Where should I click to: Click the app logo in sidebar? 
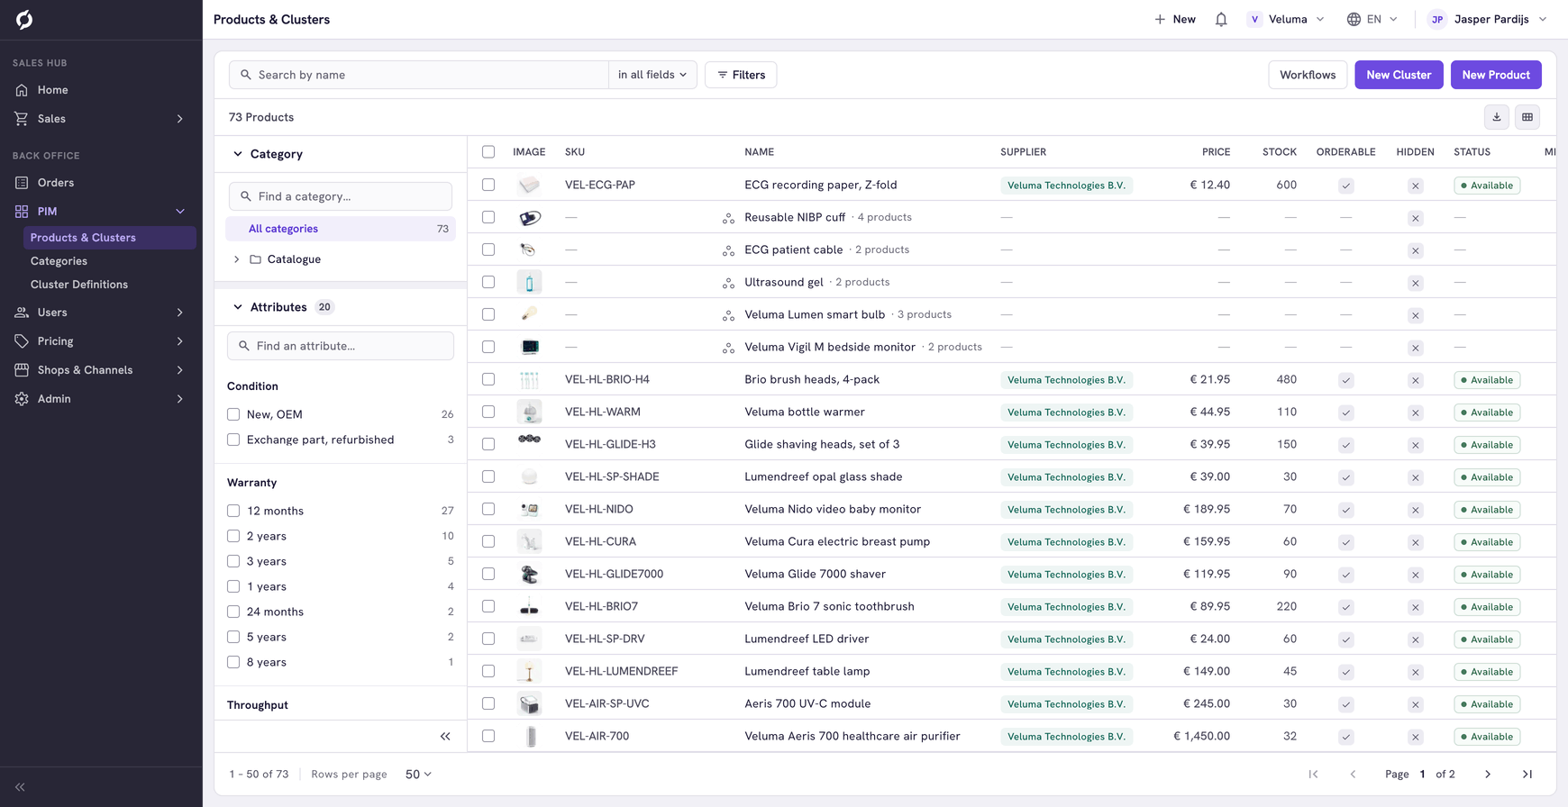pos(24,20)
